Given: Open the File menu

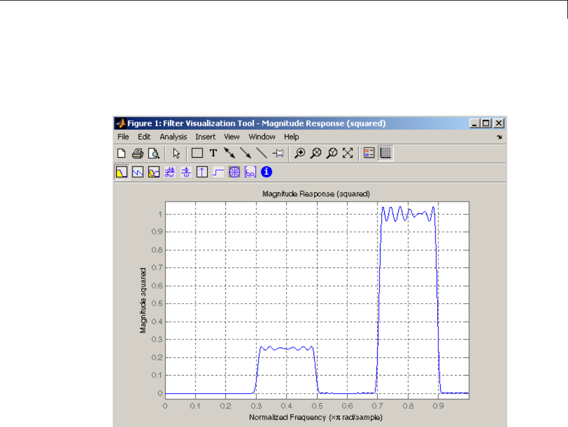Looking at the screenshot, I should click(123, 137).
